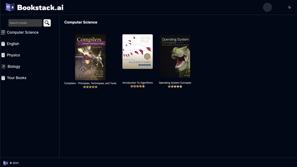Click the Compilers - Principles, Techniques, and Tools title

(x=90, y=83)
